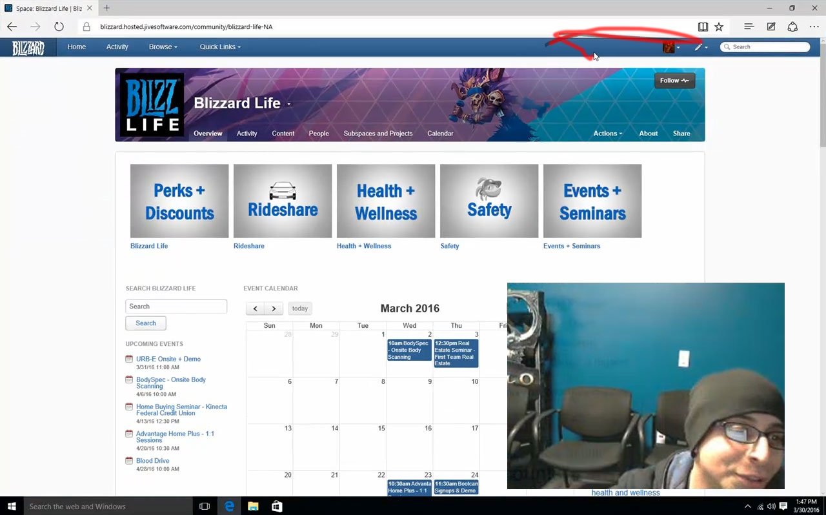Click Activity in the top navbar
This screenshot has height=515, width=826.
[117, 47]
